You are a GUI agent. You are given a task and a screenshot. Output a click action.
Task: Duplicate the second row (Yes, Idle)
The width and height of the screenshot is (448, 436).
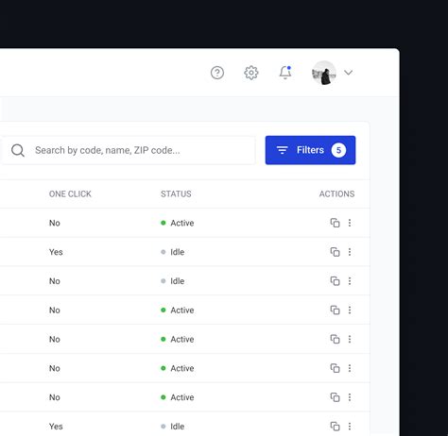pyautogui.click(x=335, y=252)
